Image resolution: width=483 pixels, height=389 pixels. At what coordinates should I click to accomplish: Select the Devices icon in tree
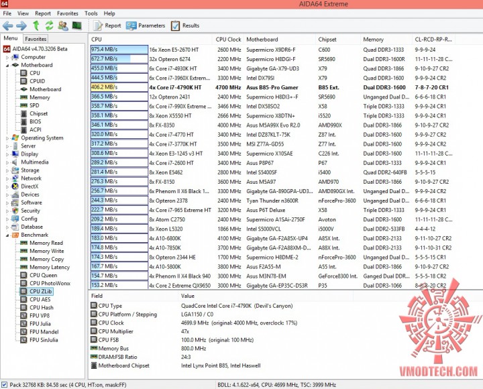pyautogui.click(x=15, y=194)
